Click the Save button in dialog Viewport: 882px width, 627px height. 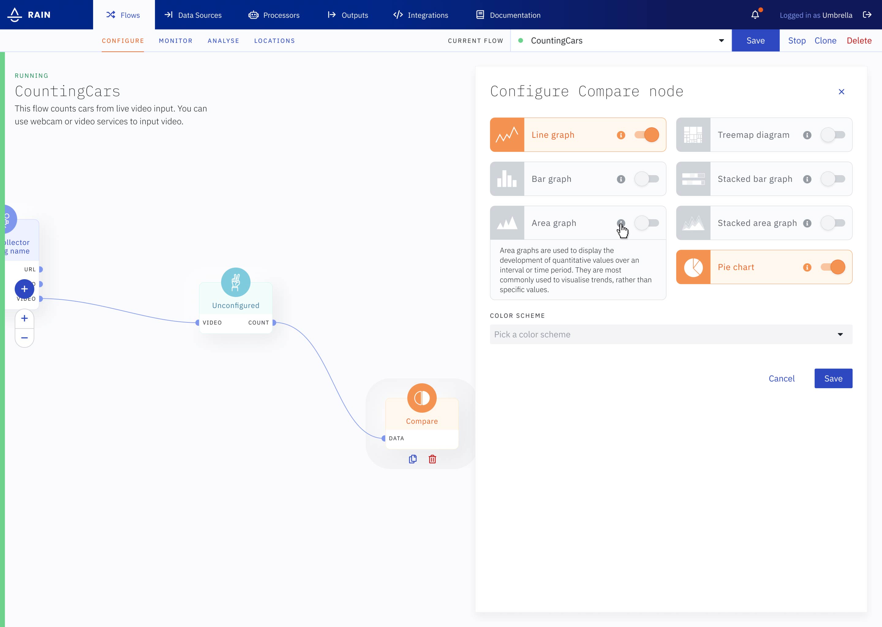click(x=832, y=378)
